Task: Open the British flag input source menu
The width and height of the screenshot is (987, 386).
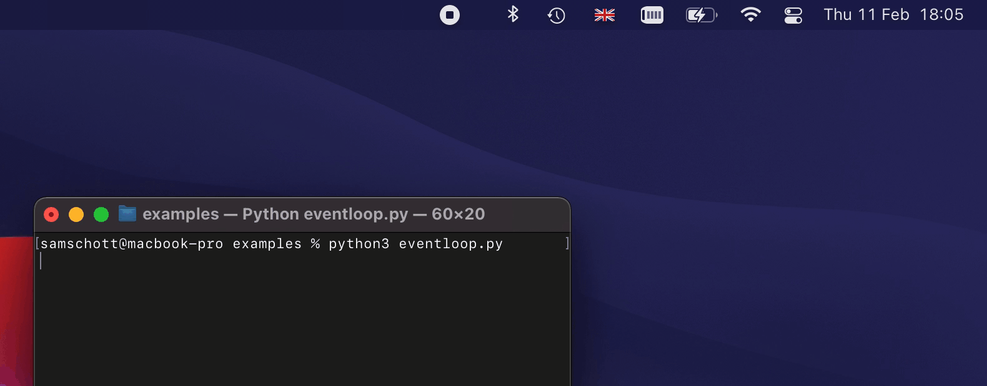Action: click(x=605, y=15)
